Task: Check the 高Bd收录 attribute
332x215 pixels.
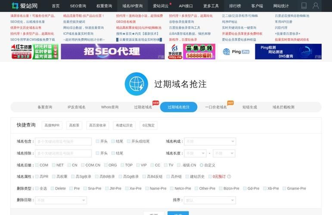Action: 97,177
